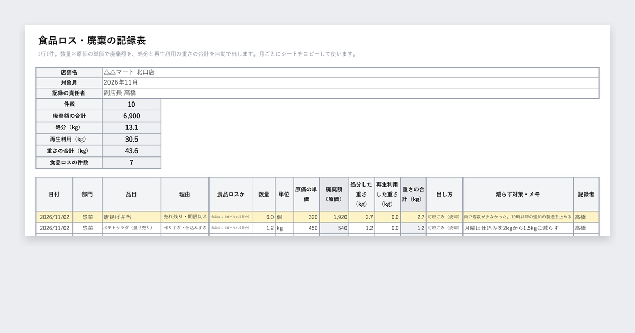The height and width of the screenshot is (333, 635).
Task: Select the 再生利用（kg） summary label
Action: (x=69, y=140)
